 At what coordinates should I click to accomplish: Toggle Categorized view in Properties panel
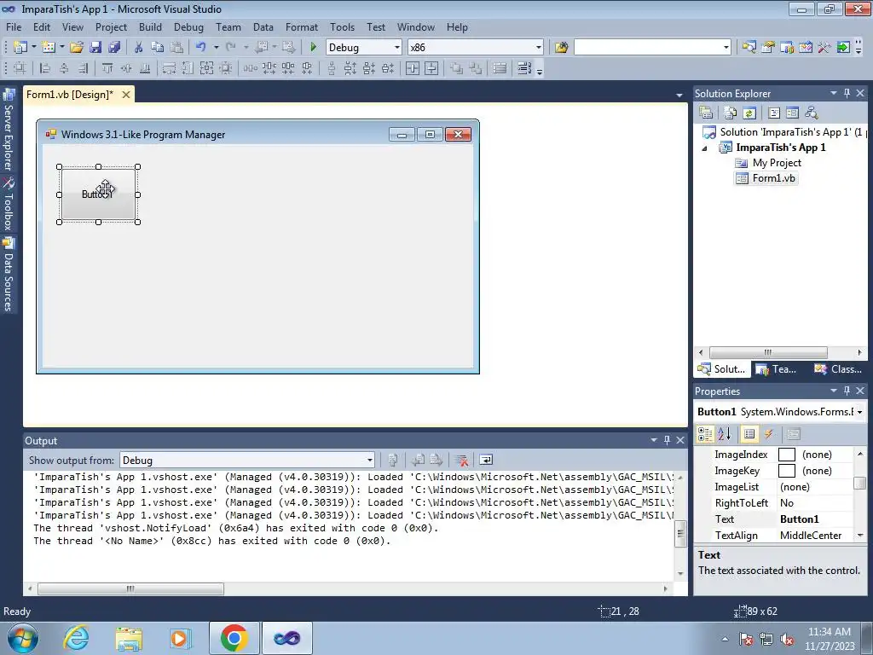[705, 434]
